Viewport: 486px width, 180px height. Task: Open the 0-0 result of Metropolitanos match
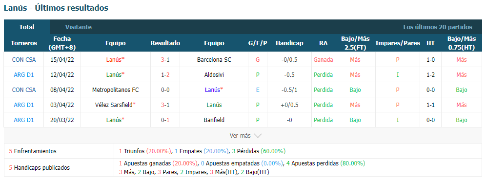pyautogui.click(x=165, y=90)
